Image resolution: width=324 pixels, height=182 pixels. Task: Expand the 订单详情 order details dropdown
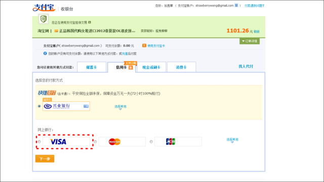point(250,41)
